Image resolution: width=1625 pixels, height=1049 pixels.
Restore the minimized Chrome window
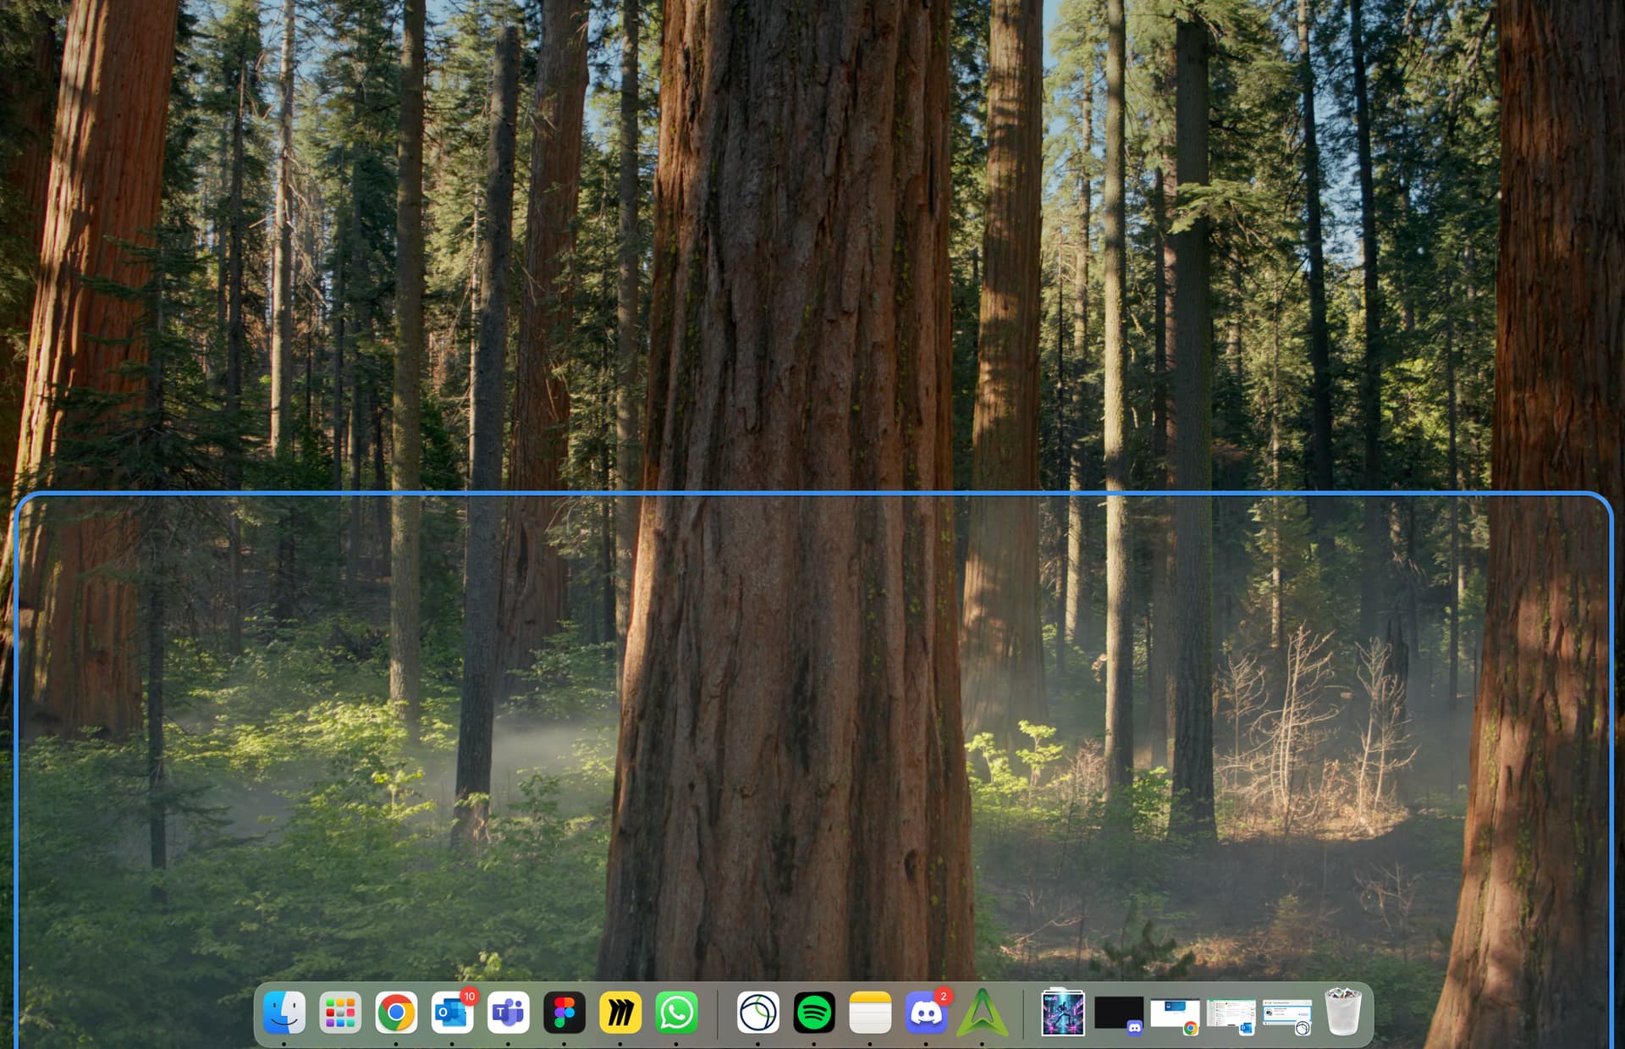(x=1175, y=1013)
